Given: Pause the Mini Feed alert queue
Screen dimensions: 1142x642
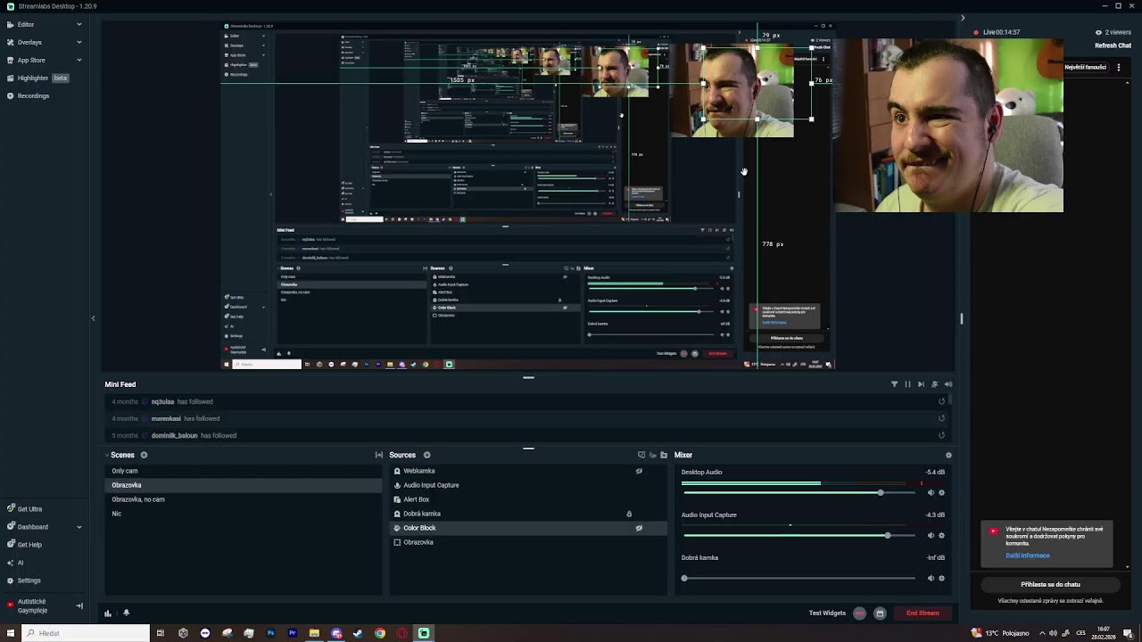Looking at the screenshot, I should coord(907,384).
